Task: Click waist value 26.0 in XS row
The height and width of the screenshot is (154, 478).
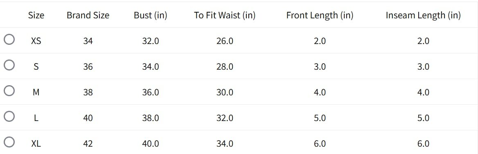Action: tap(225, 41)
